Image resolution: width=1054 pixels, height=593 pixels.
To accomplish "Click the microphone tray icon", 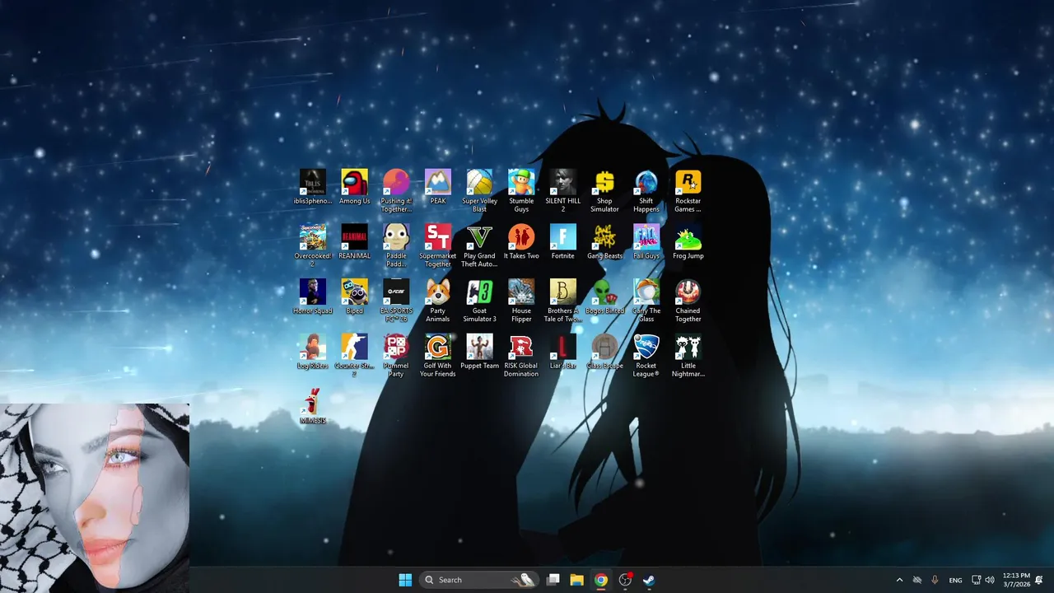I will (x=935, y=580).
